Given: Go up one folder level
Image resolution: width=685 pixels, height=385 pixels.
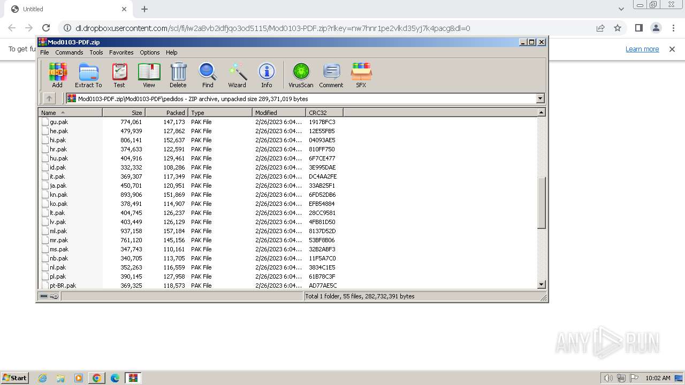Looking at the screenshot, I should [49, 98].
